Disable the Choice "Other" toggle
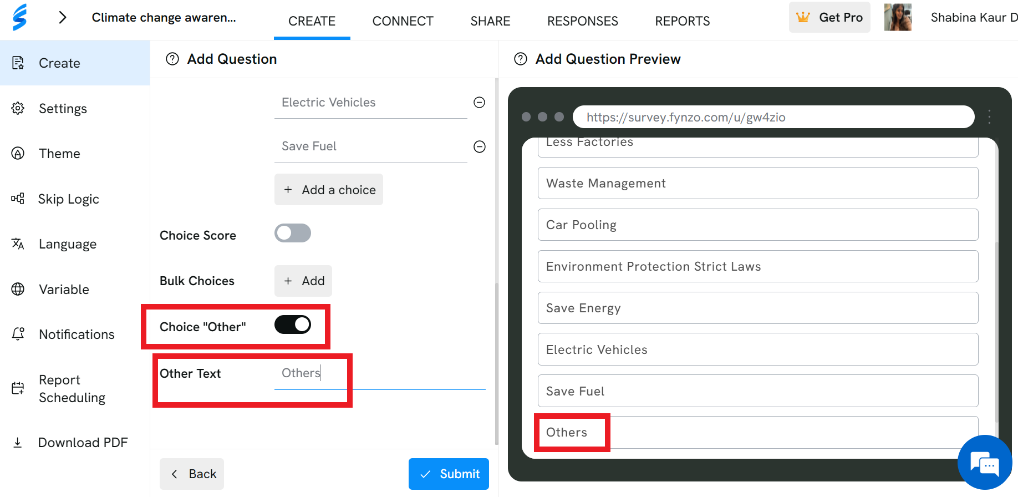The height and width of the screenshot is (497, 1018). pyautogui.click(x=293, y=324)
